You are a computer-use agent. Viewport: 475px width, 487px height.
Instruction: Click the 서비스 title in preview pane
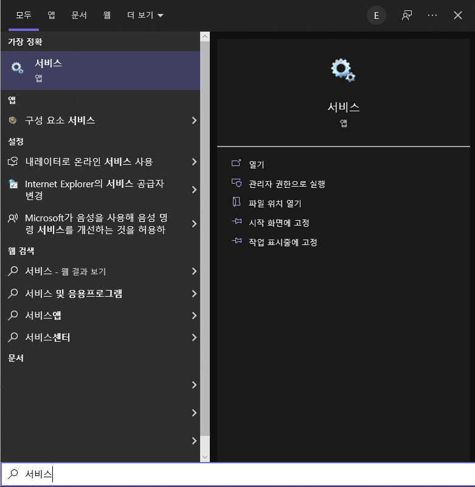pos(344,107)
